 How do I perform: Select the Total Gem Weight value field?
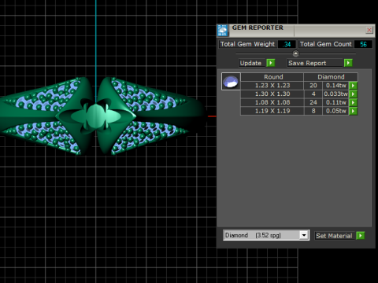pyautogui.click(x=287, y=44)
